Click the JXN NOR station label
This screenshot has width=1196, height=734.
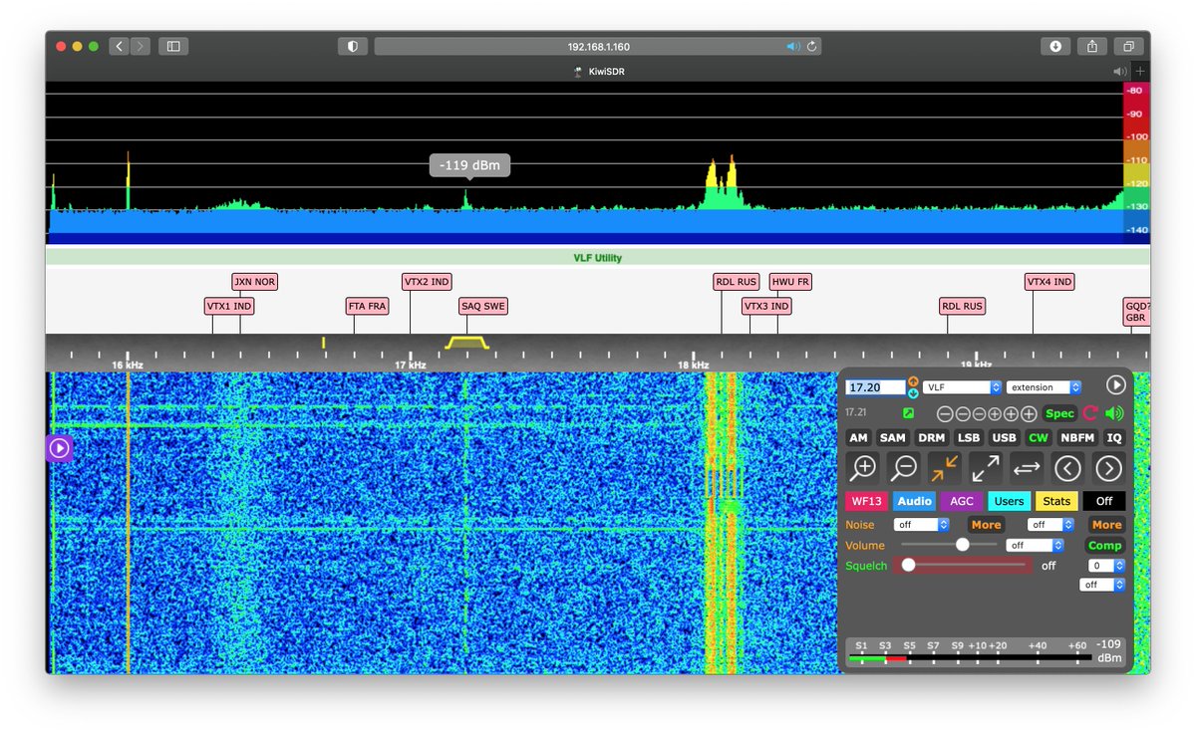(255, 282)
